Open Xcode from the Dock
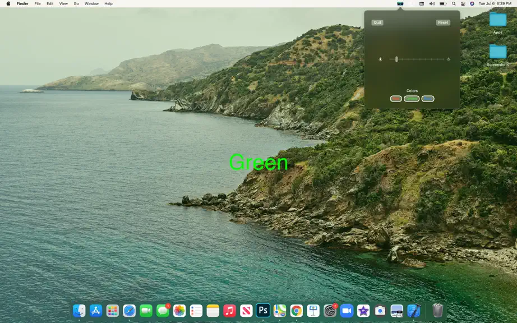 [413, 311]
